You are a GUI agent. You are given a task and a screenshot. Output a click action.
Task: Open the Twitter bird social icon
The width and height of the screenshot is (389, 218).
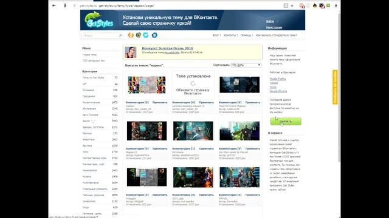click(x=146, y=35)
